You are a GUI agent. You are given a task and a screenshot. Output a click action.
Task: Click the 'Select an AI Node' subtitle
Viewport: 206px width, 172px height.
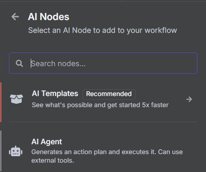coord(103,30)
